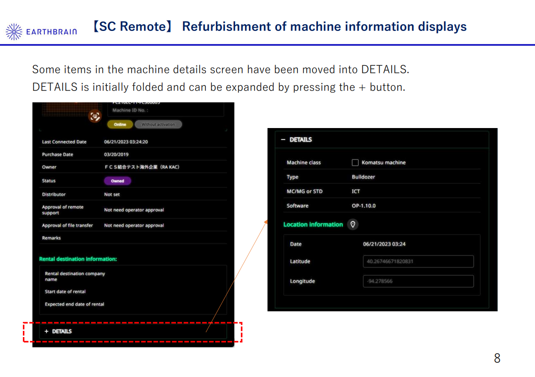Click the Machine class label

pyautogui.click(x=304, y=163)
